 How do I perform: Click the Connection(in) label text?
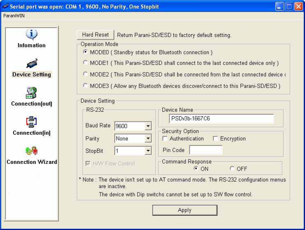[x=32, y=133]
